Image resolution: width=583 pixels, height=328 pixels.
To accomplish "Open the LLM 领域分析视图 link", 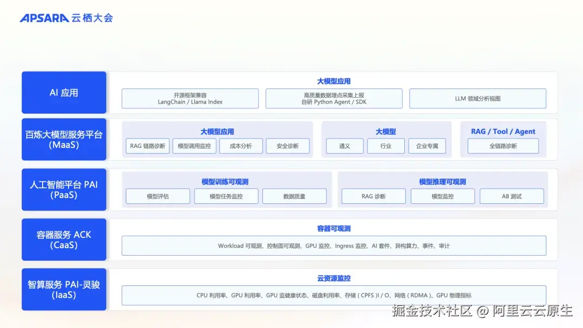I will 478,98.
